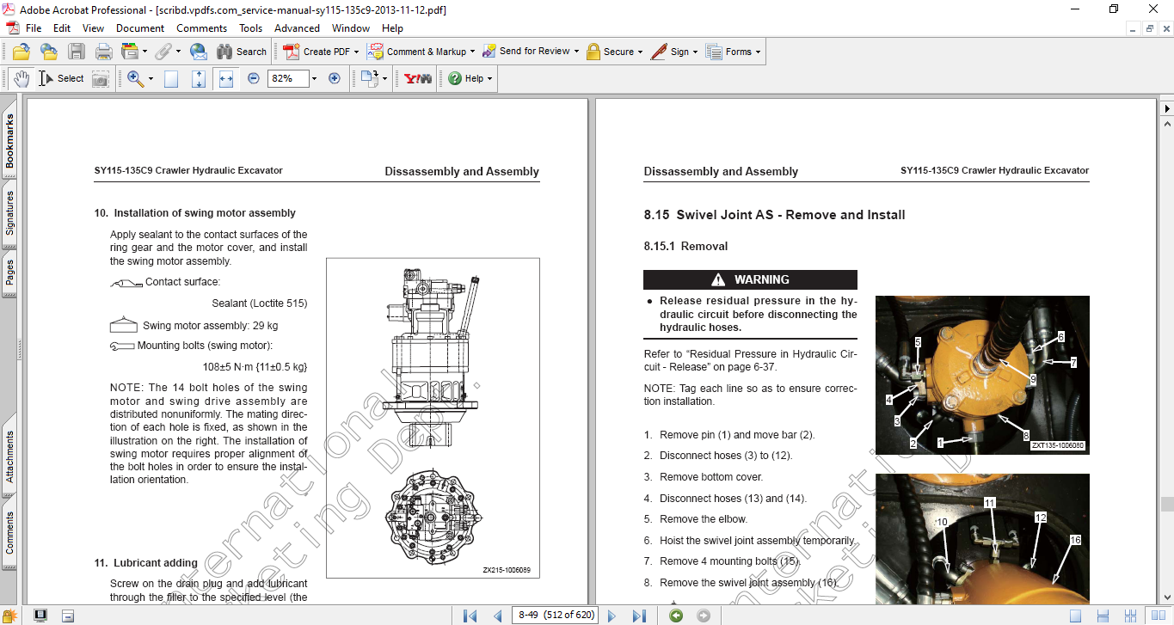
Task: Switch to single page layout
Action: click(1075, 616)
